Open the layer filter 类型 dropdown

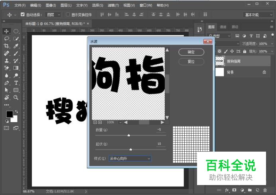tap(219, 36)
